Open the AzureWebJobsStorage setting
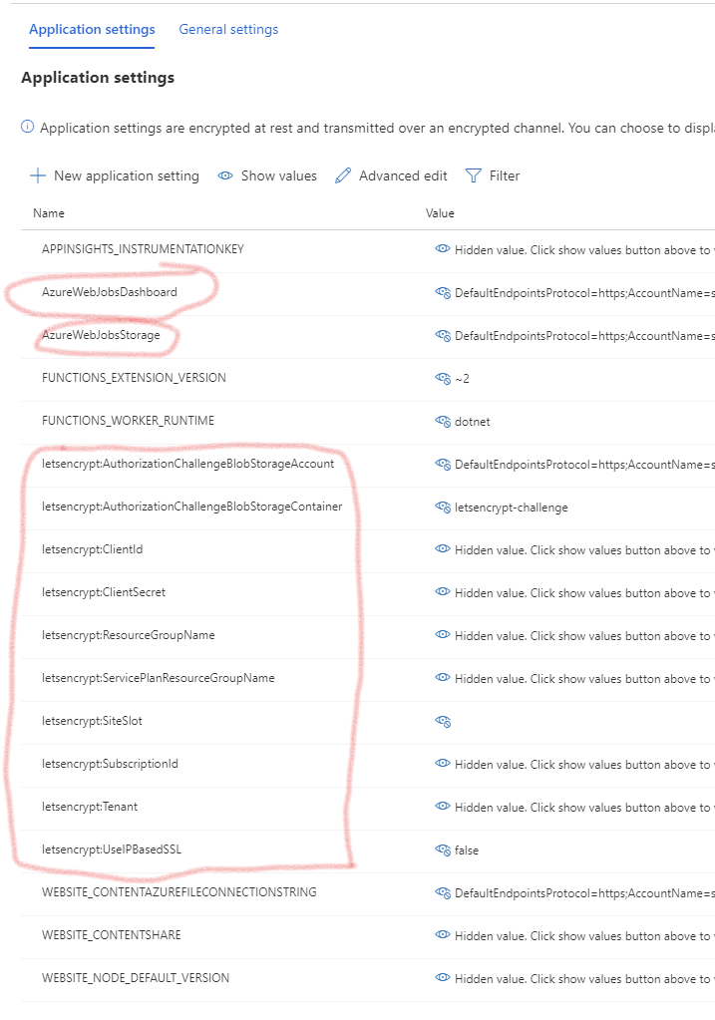 (x=101, y=335)
